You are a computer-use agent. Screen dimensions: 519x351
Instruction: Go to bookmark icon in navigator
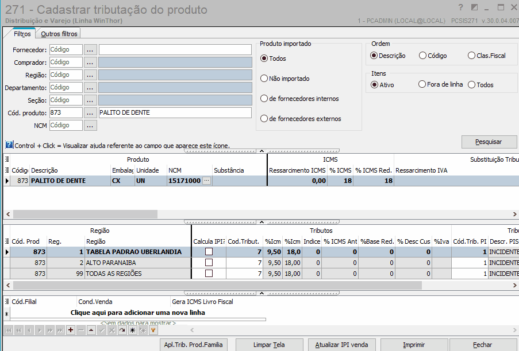(143, 330)
